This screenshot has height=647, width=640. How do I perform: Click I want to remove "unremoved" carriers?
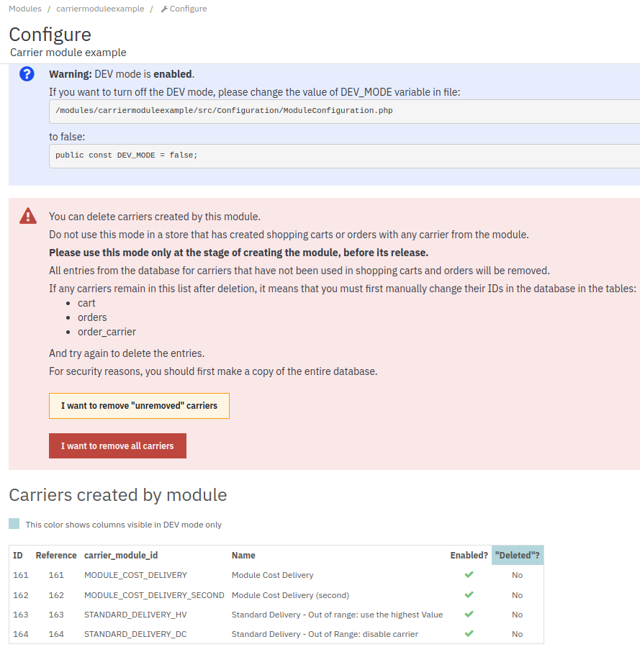tap(139, 406)
